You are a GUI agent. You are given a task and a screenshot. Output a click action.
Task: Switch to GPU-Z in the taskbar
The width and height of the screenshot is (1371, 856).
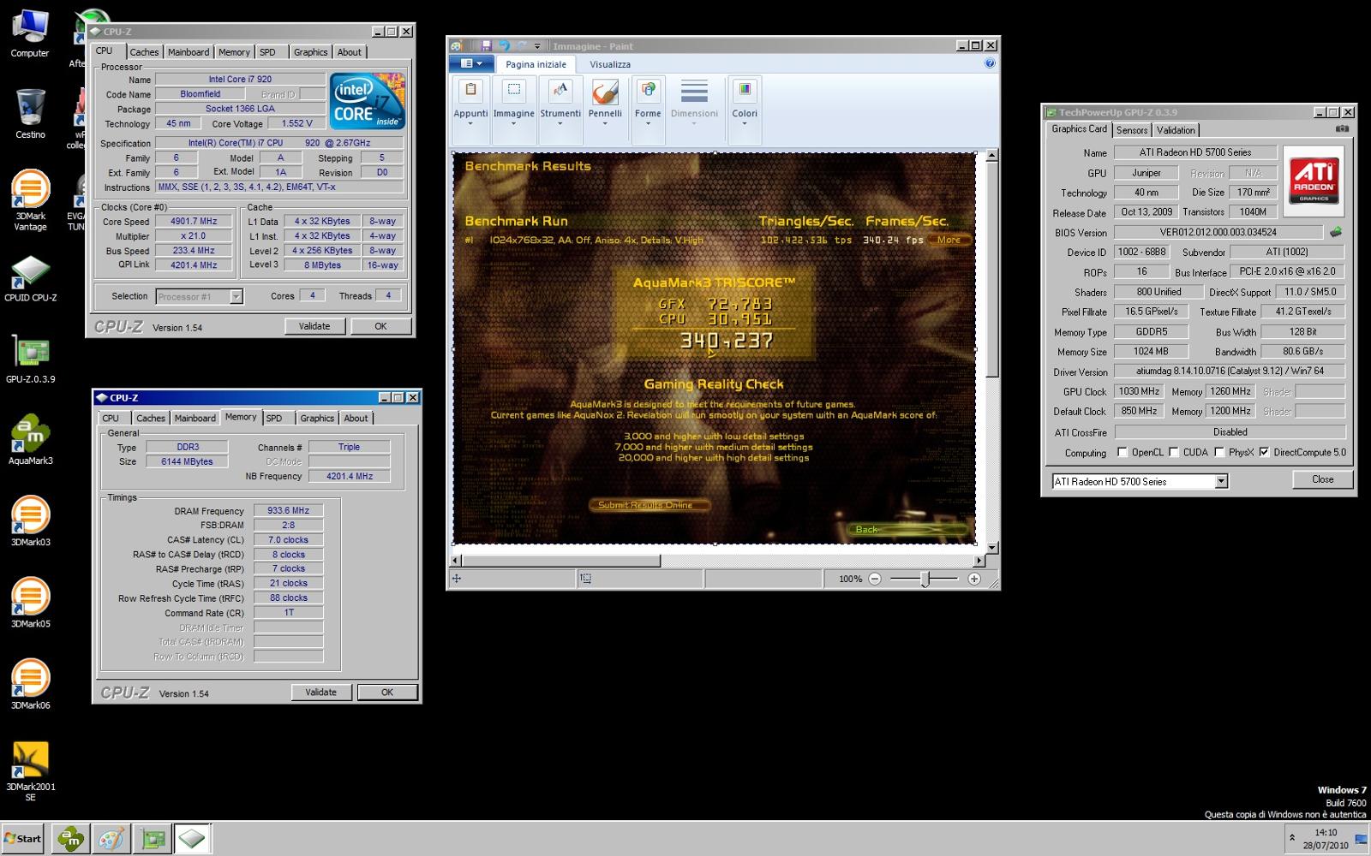(152, 840)
